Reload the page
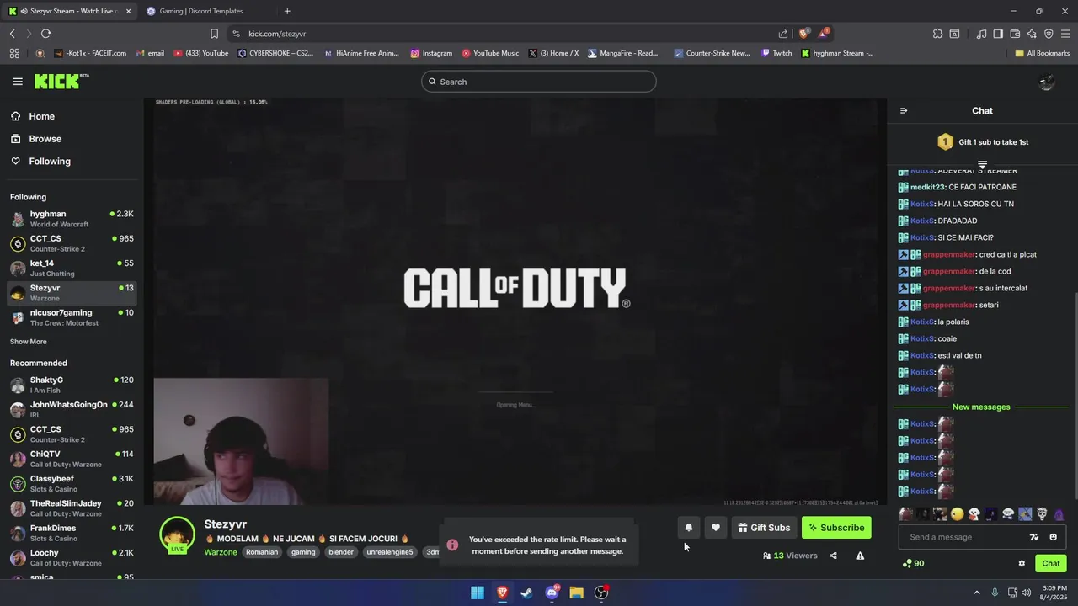Image resolution: width=1078 pixels, height=606 pixels. [x=45, y=34]
